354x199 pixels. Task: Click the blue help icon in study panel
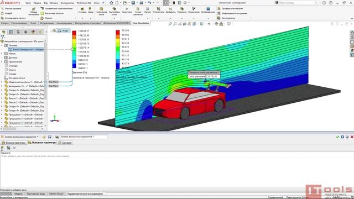(x=342, y=137)
